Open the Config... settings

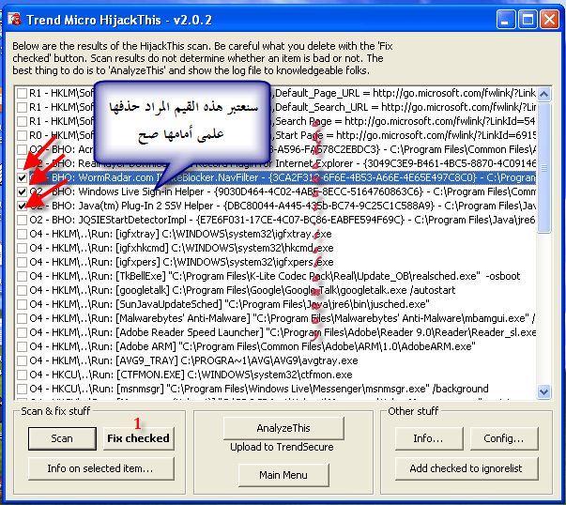coord(504,438)
